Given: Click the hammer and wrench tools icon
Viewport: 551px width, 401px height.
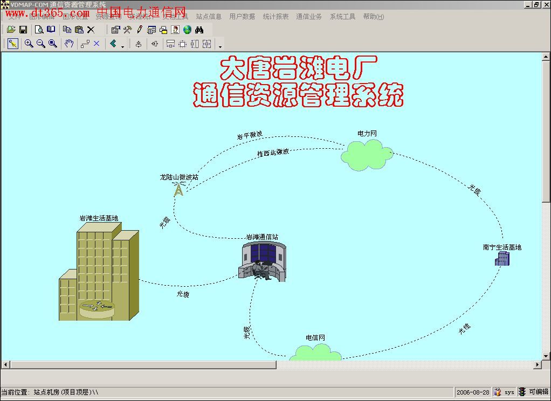Looking at the screenshot, I should [x=127, y=30].
